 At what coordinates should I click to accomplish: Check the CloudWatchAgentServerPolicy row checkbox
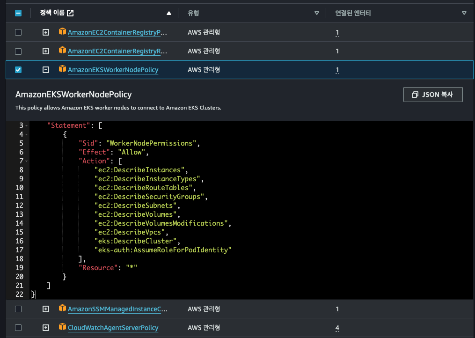pyautogui.click(x=18, y=328)
